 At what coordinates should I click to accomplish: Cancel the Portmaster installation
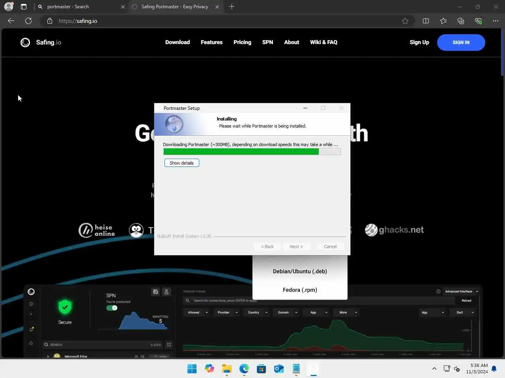[x=330, y=246]
